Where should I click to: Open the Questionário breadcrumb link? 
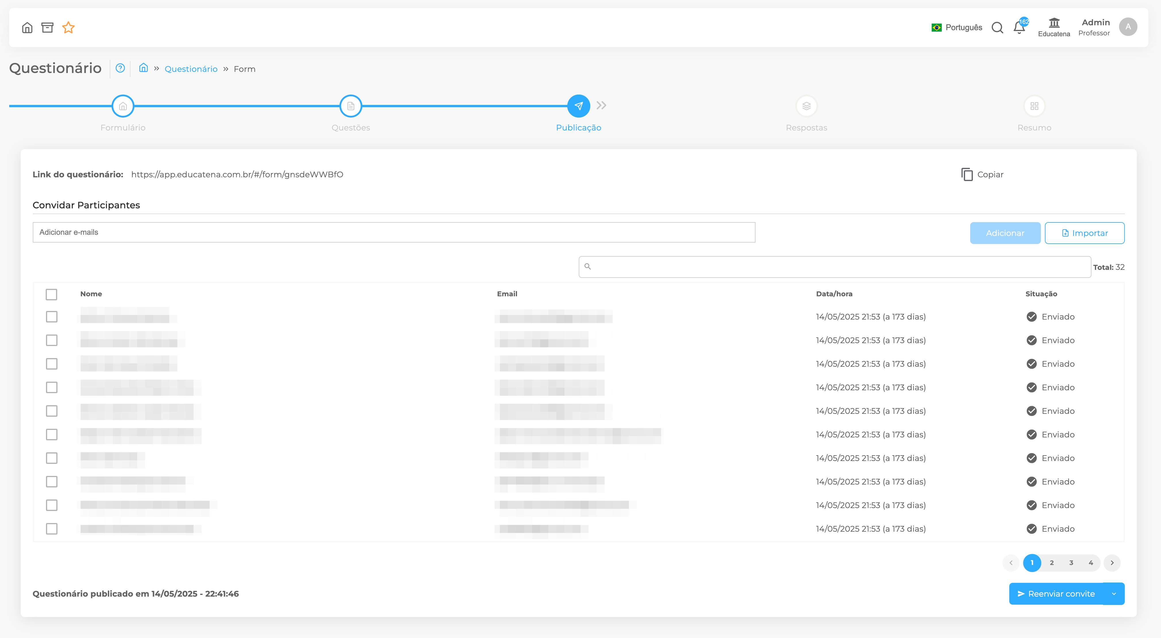[x=191, y=69]
